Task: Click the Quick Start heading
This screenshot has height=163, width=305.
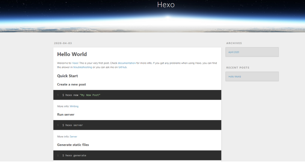Action: 68,76
